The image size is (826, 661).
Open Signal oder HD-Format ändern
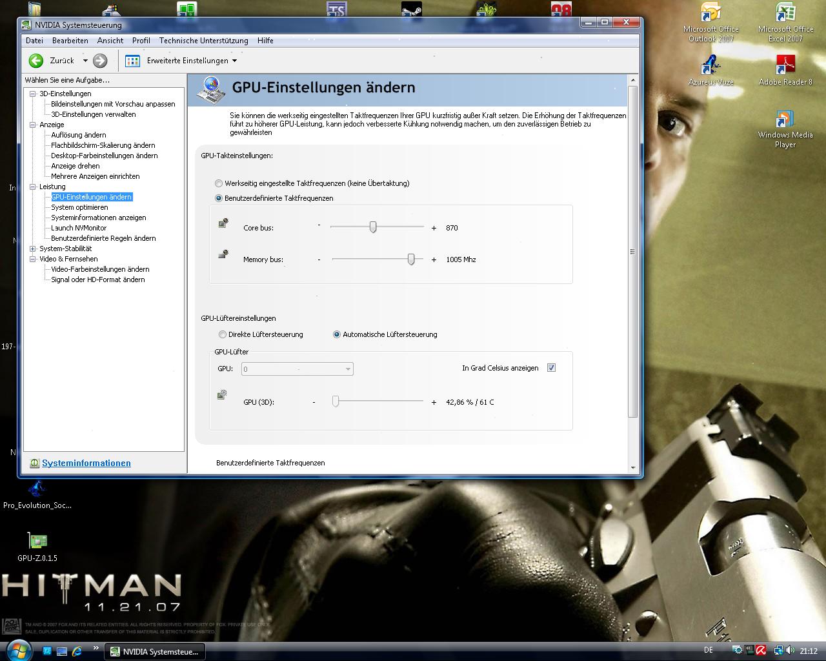[x=98, y=280]
